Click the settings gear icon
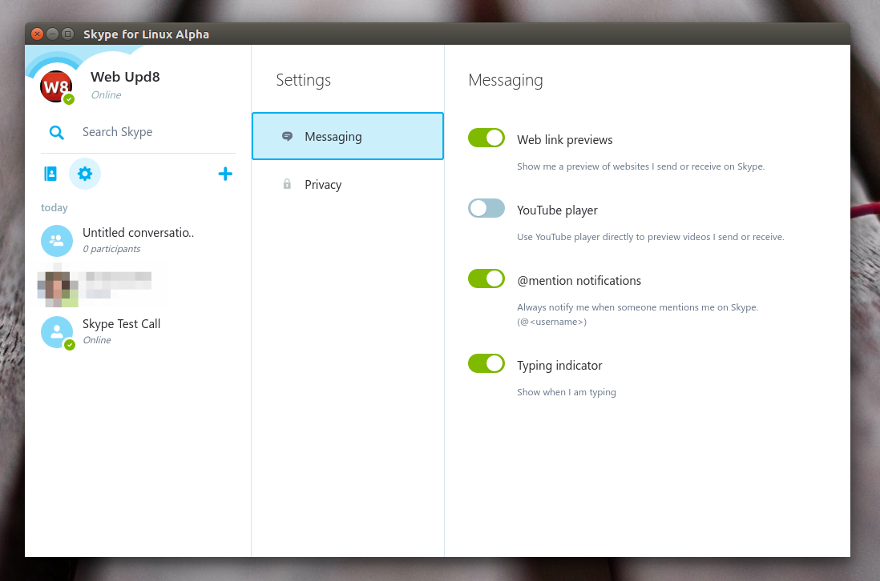This screenshot has height=581, width=880. (85, 173)
